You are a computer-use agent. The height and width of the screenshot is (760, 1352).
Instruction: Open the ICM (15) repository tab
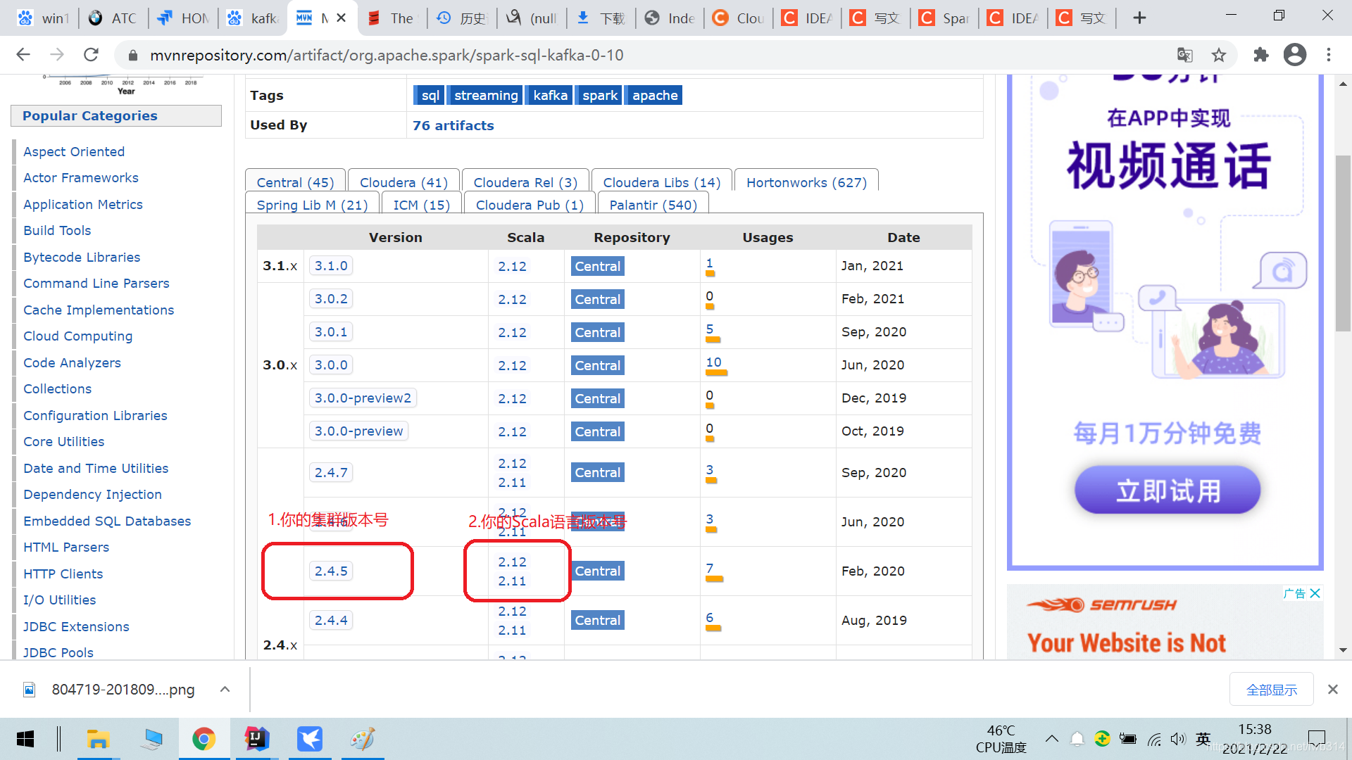click(x=421, y=205)
